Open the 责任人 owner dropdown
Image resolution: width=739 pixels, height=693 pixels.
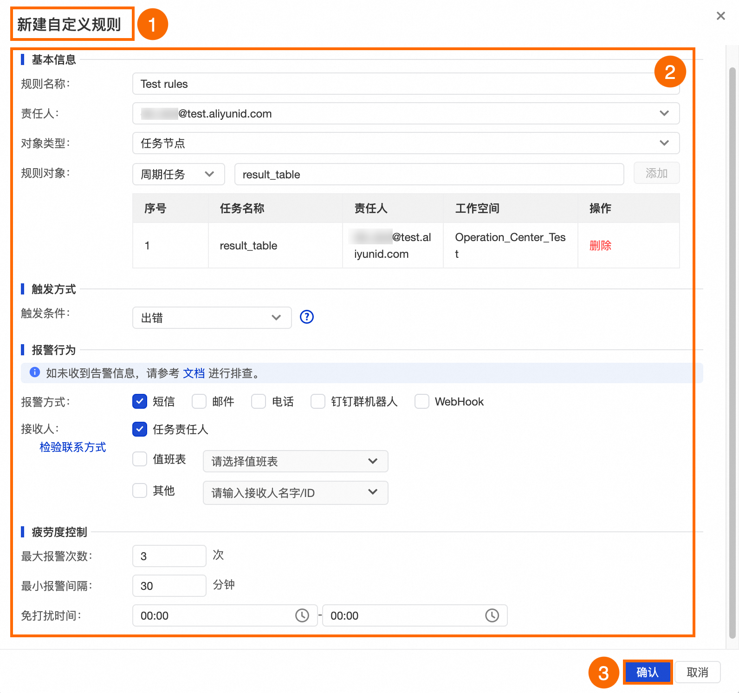(x=406, y=113)
